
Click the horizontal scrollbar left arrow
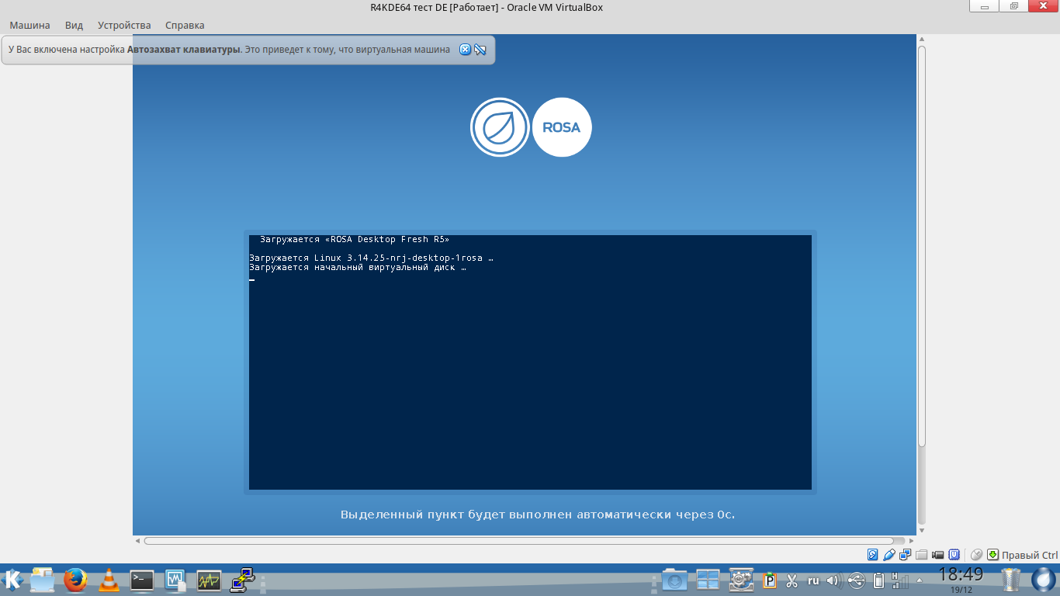[x=137, y=541]
